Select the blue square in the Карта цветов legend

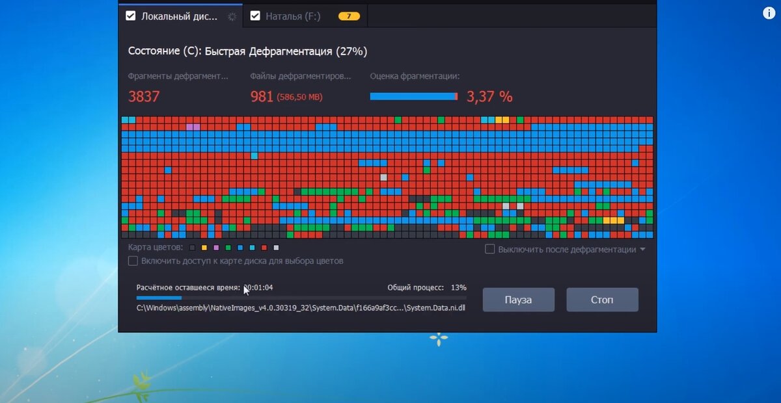(x=240, y=248)
